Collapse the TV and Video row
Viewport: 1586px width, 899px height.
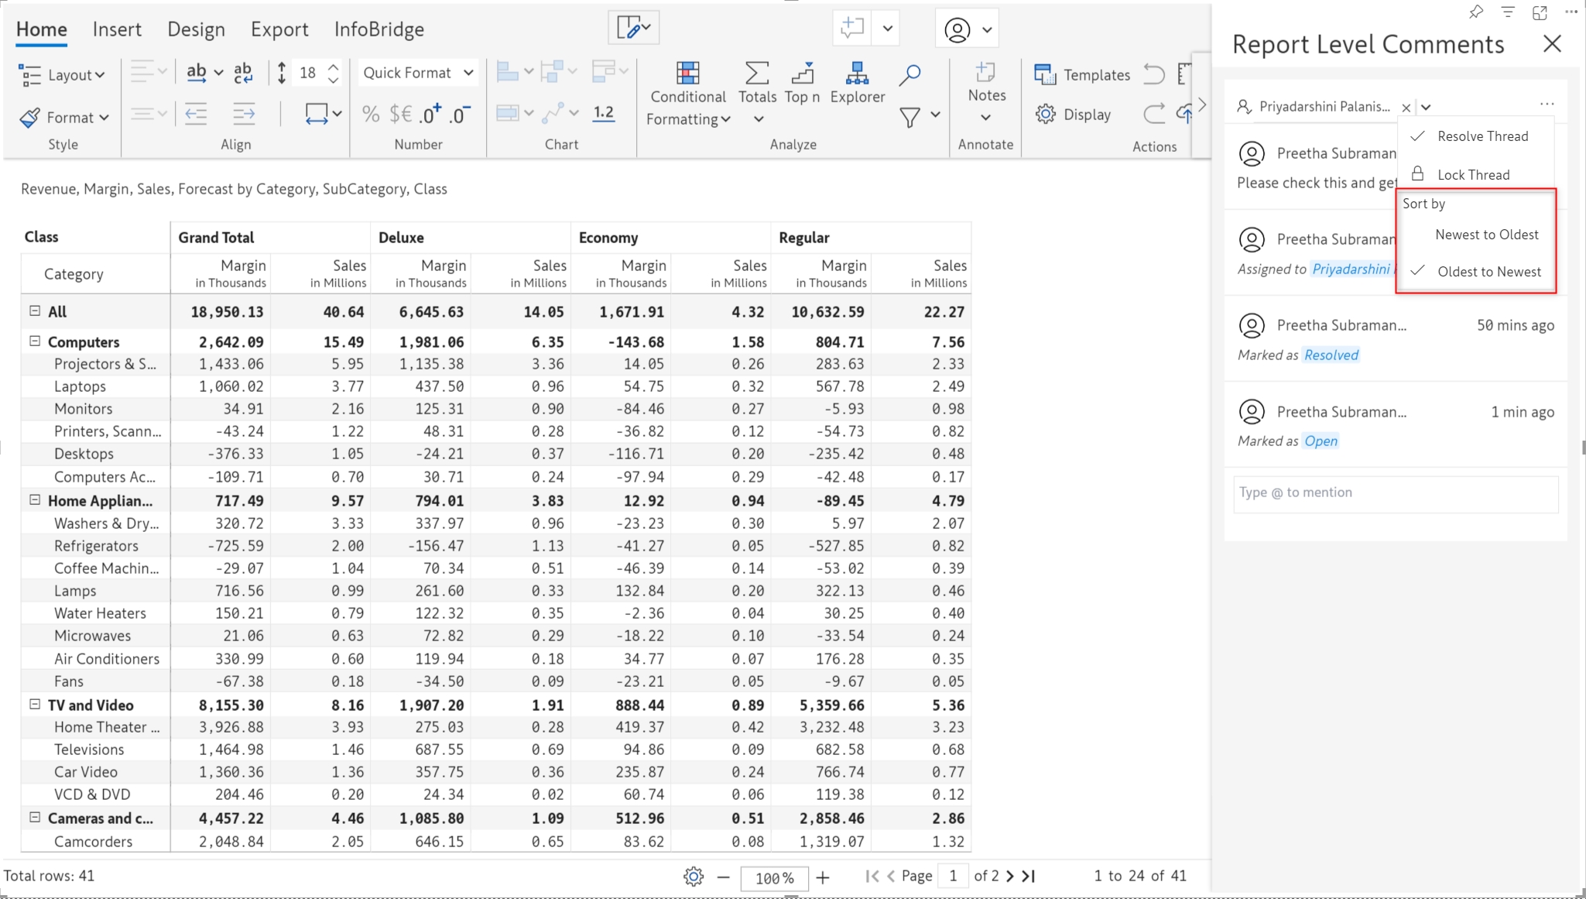pos(35,704)
